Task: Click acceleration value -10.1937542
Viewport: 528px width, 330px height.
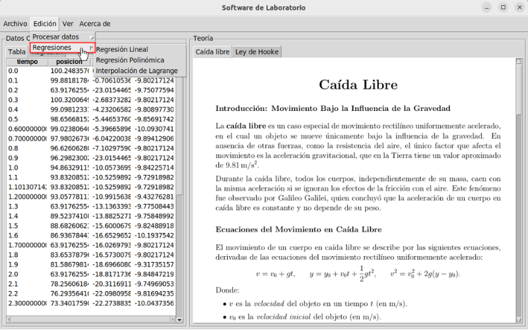Action: coord(154,236)
